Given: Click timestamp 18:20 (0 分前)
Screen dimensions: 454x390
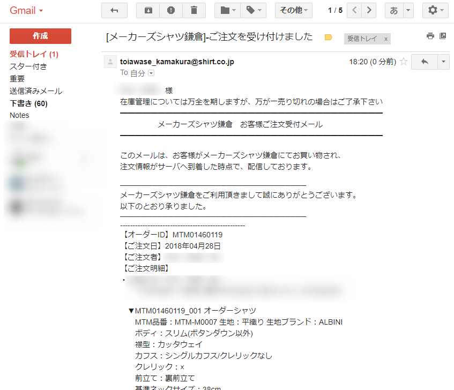Looking at the screenshot, I should pos(373,62).
